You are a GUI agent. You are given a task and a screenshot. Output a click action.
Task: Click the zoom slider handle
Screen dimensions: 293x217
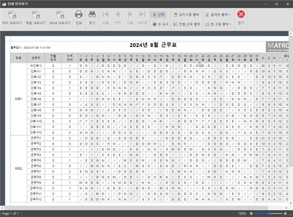click(x=269, y=214)
